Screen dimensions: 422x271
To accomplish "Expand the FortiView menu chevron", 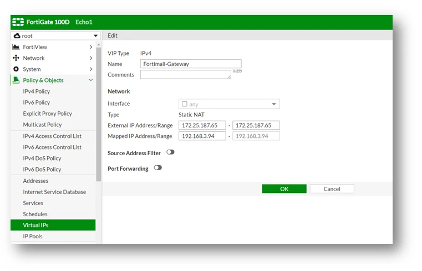I will (91, 47).
